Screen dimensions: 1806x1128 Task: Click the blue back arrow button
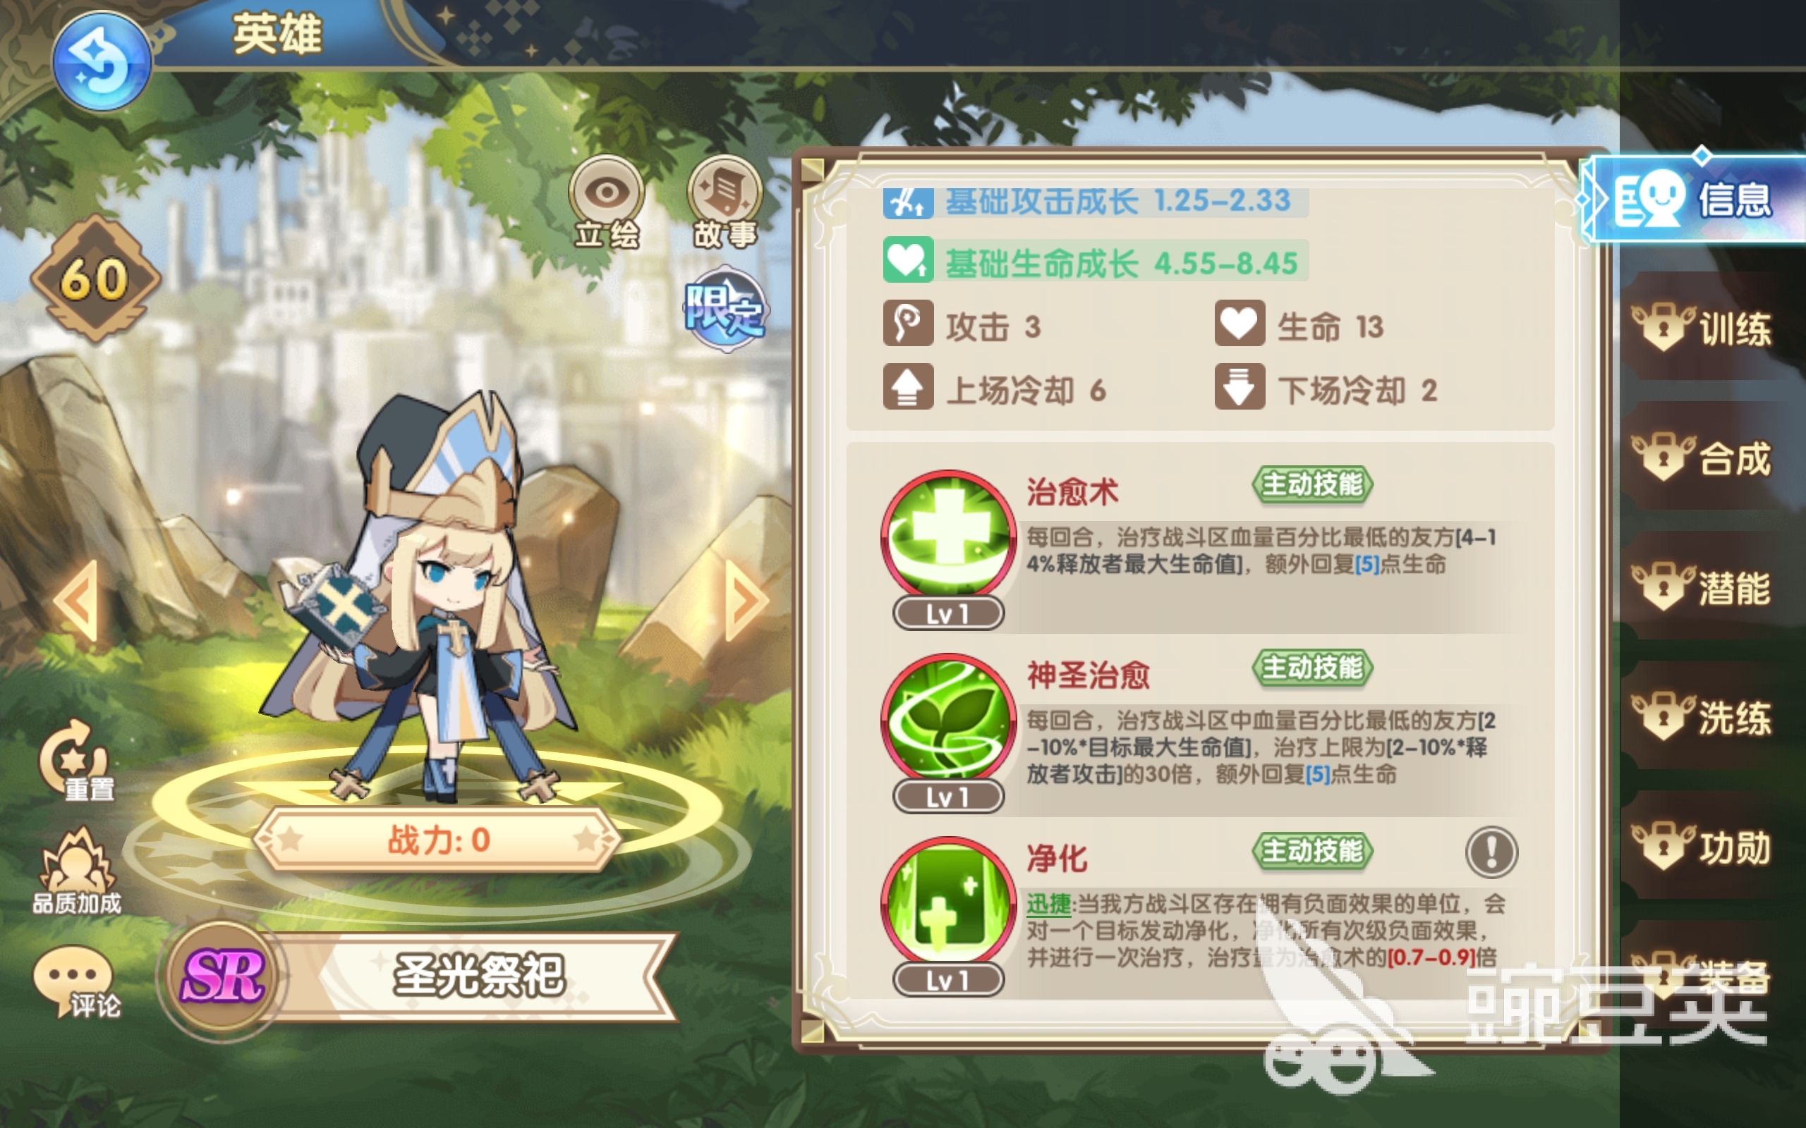tap(102, 61)
